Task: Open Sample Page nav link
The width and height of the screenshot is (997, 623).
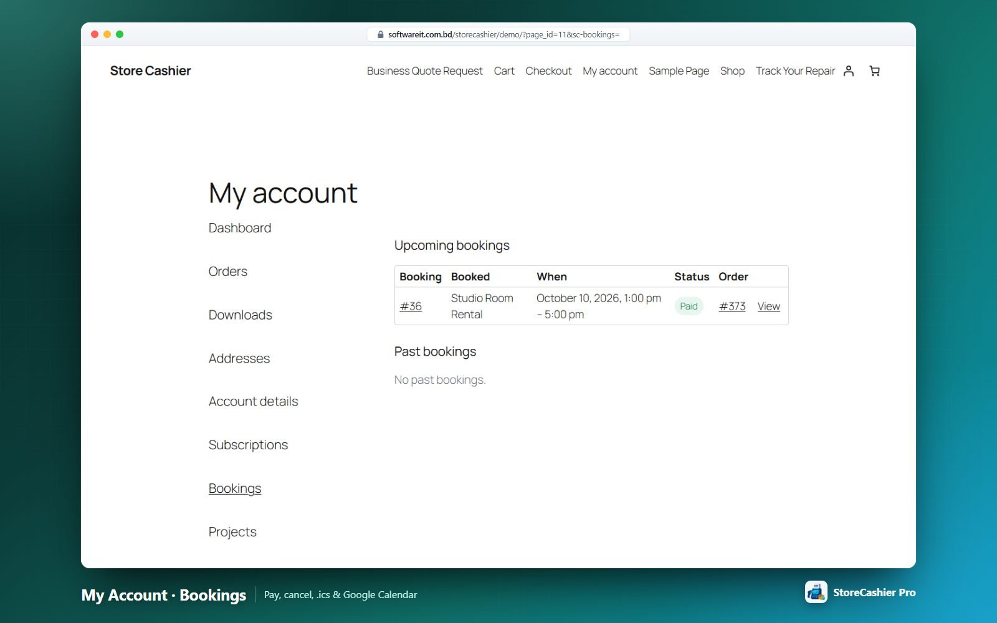Action: click(x=679, y=71)
